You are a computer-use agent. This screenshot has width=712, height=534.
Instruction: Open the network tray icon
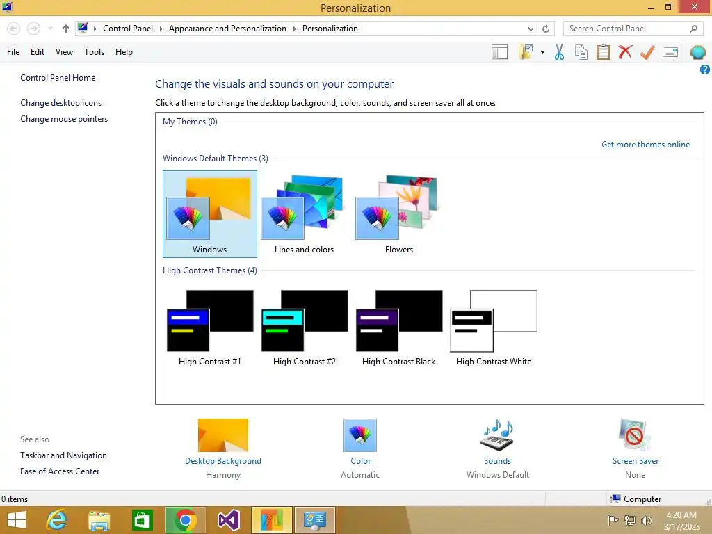click(629, 520)
